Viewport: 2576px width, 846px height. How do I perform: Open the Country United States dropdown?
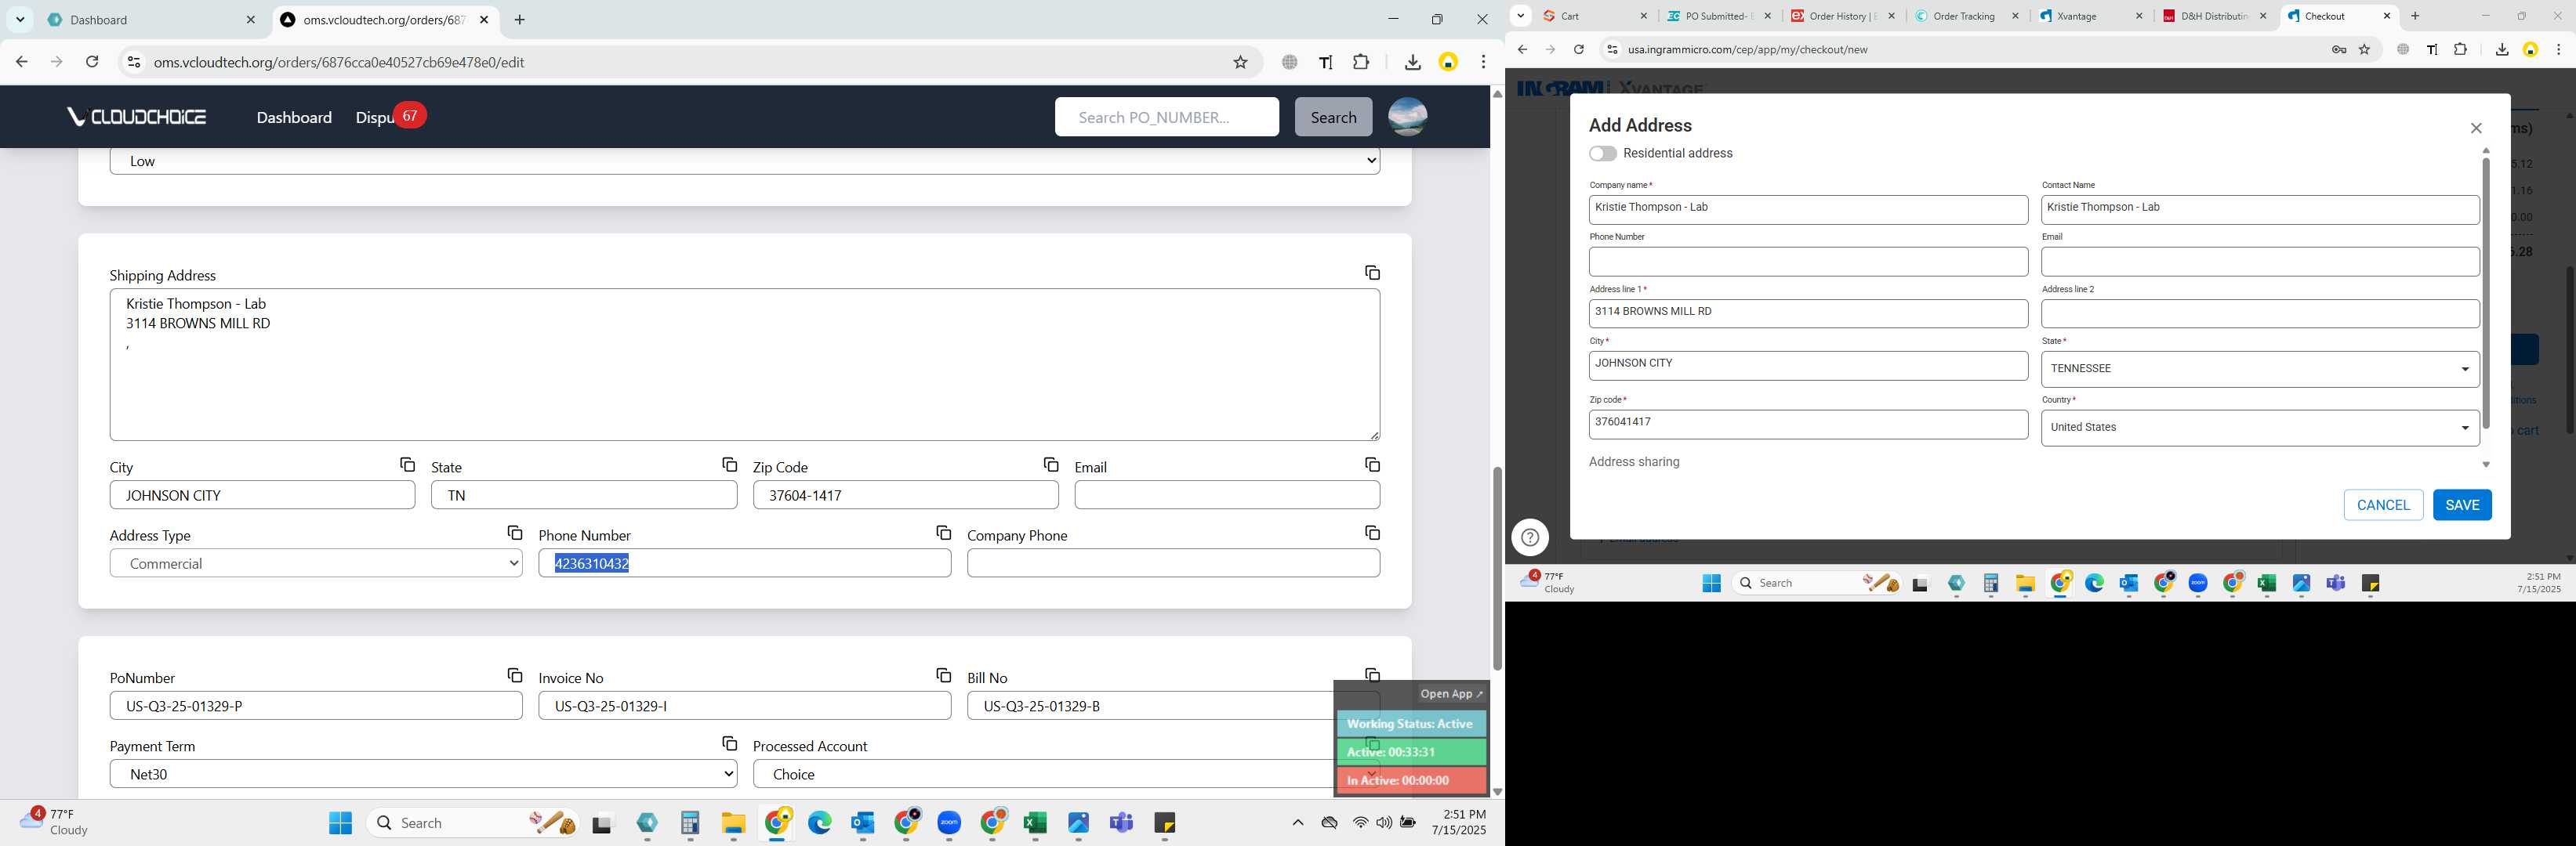click(2259, 428)
